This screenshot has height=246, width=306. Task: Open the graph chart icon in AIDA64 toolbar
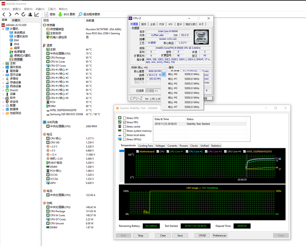tap(37, 14)
